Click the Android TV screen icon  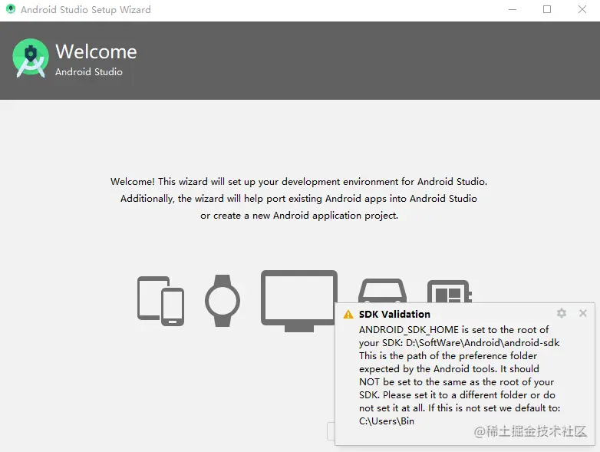(299, 301)
